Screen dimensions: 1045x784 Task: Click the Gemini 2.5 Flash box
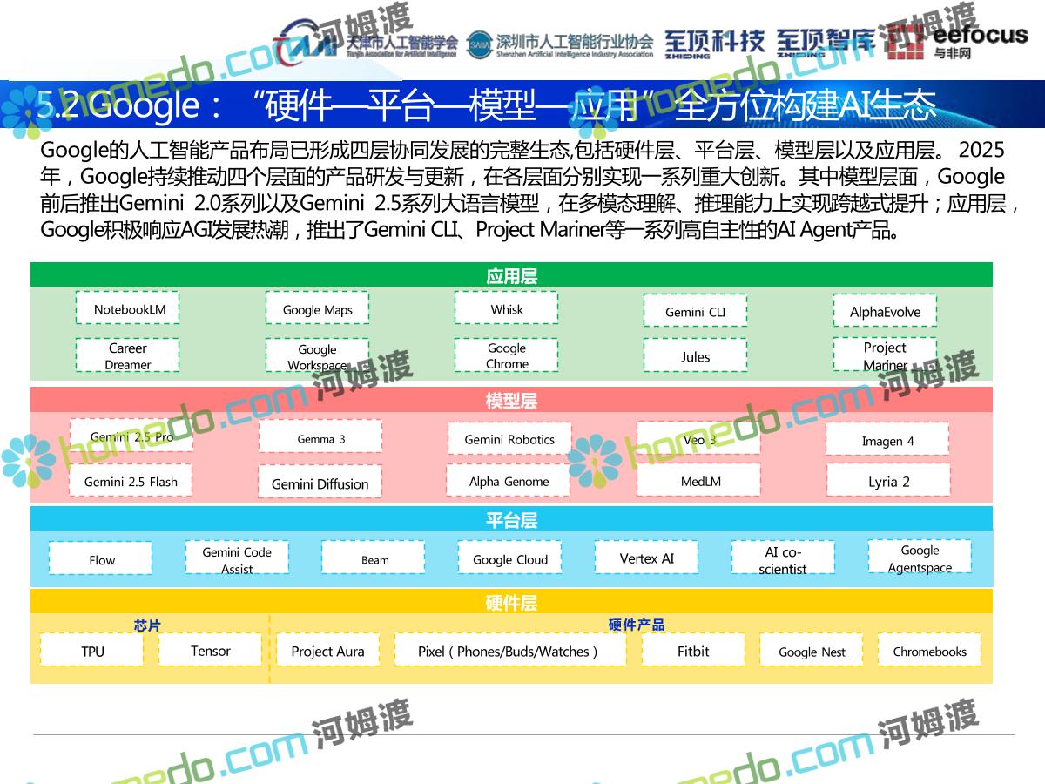[131, 482]
